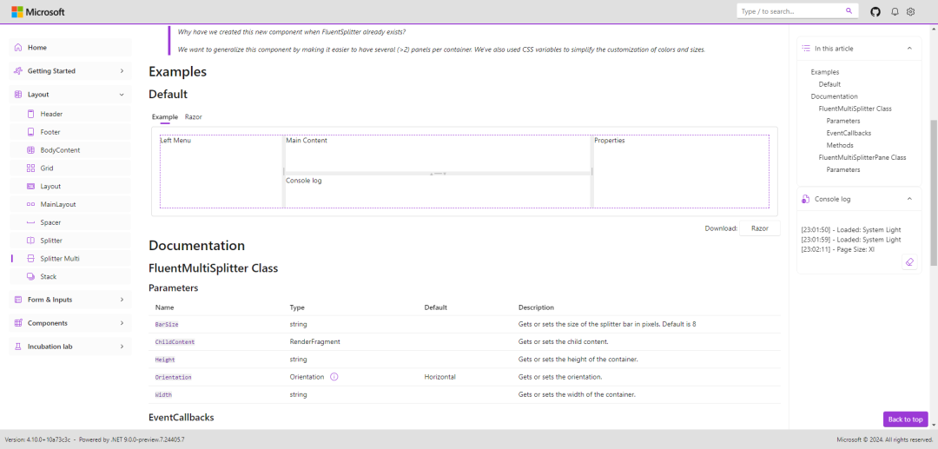The height and width of the screenshot is (449, 938).
Task: Open site settings gear icon
Action: (911, 11)
